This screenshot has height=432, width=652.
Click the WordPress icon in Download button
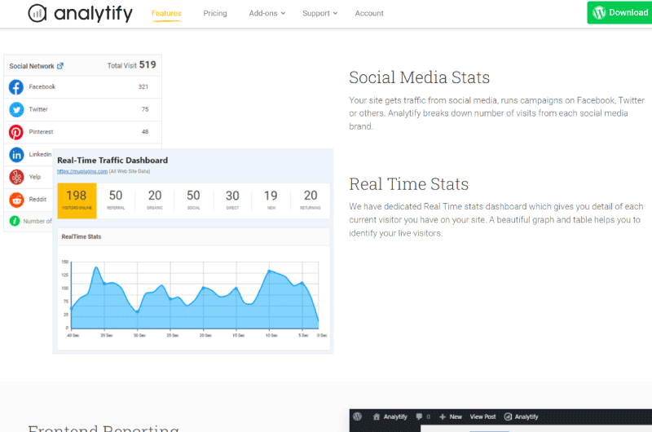coord(599,12)
